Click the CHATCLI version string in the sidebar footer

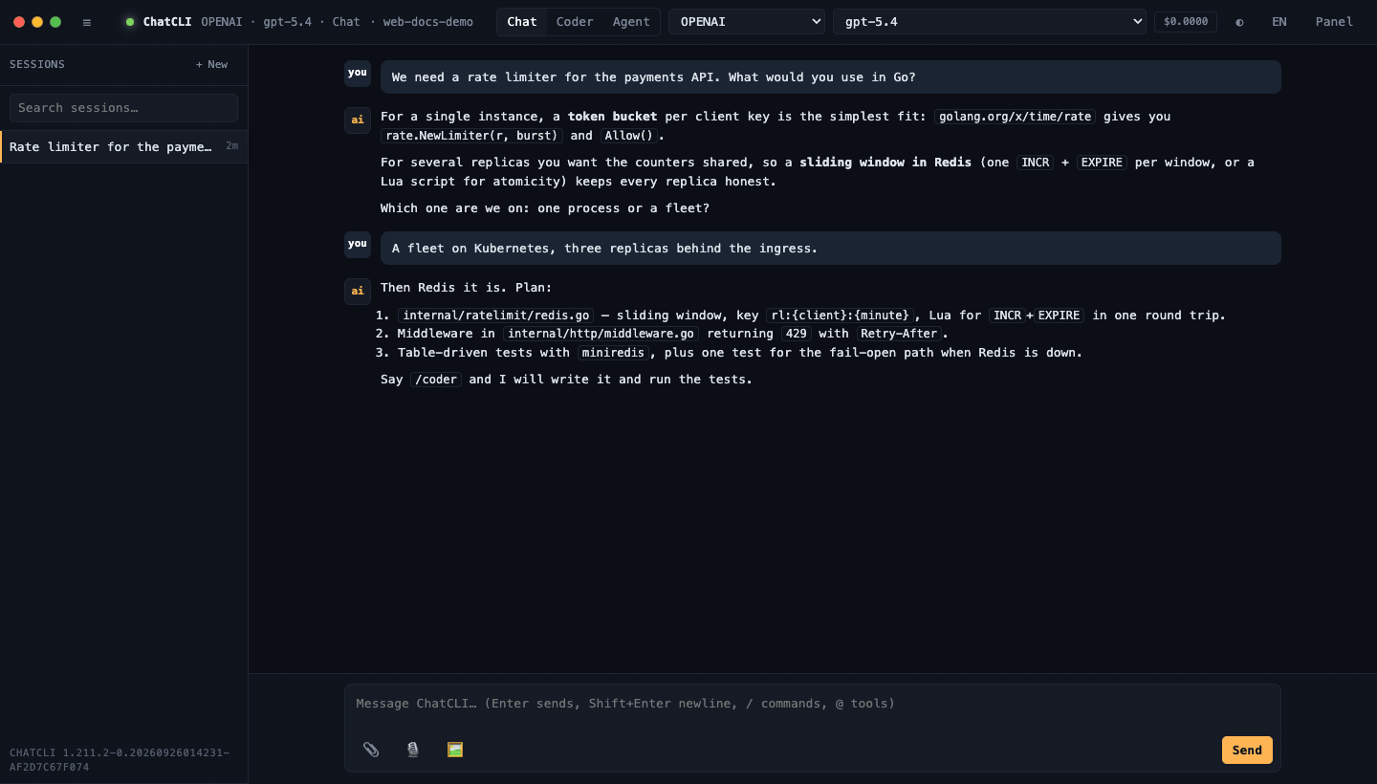click(120, 760)
